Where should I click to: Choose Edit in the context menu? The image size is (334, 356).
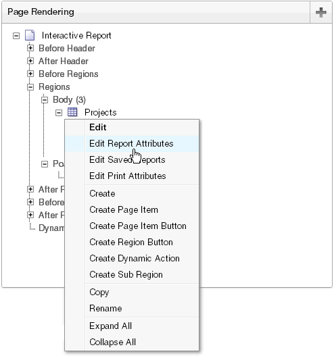point(132,128)
